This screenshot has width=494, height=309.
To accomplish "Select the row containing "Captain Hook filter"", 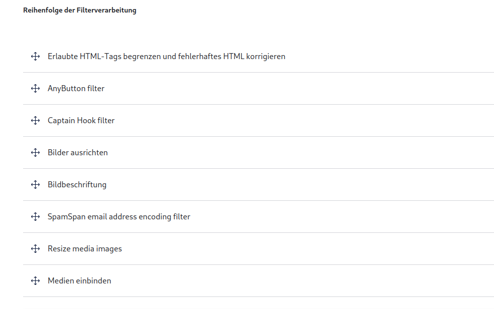I will click(x=251, y=120).
